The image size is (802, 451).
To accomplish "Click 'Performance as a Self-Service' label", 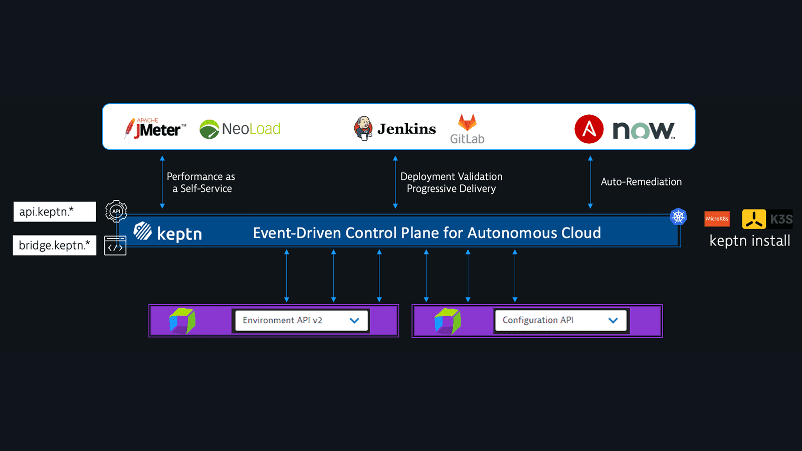I will click(201, 182).
